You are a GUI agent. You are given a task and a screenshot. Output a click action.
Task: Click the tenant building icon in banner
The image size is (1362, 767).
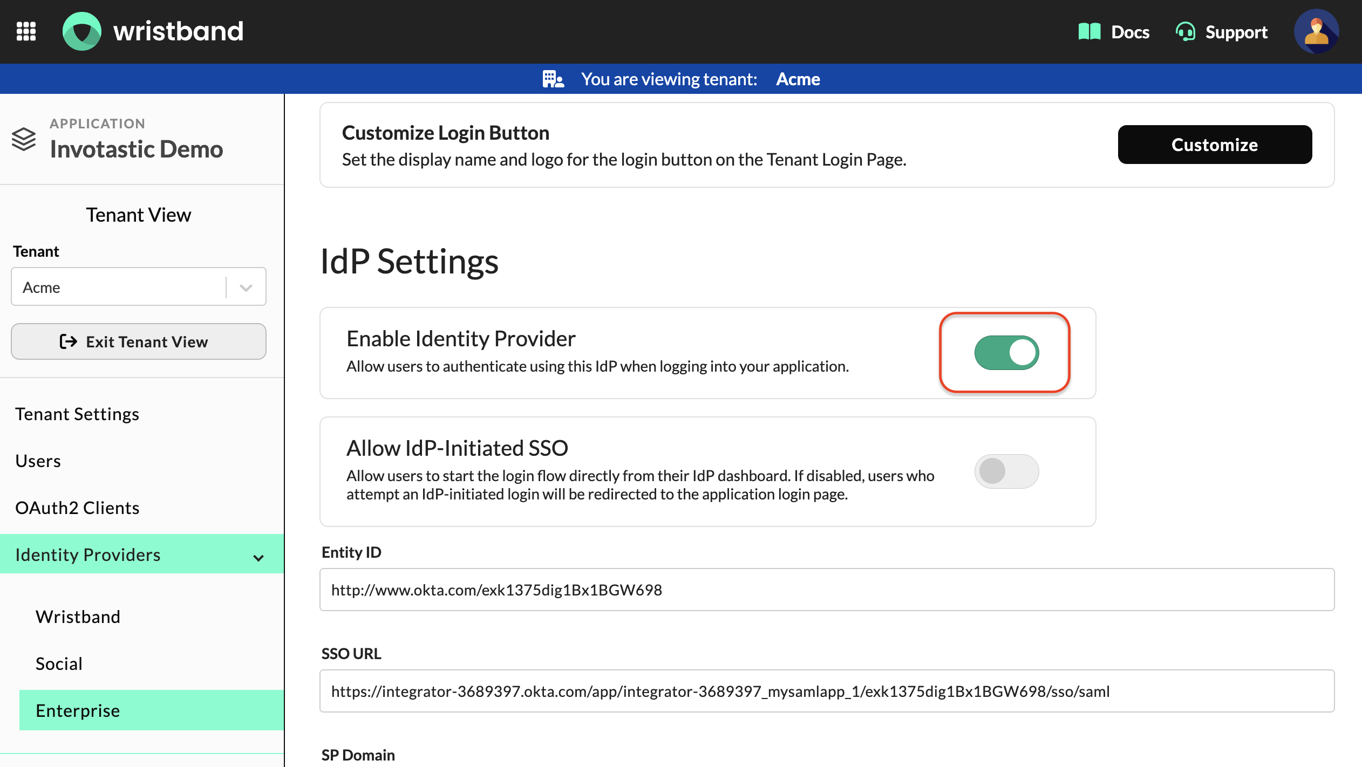(553, 79)
